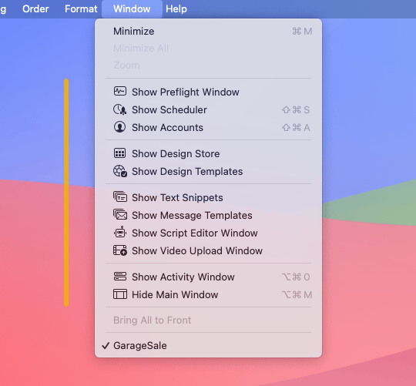Image resolution: width=416 pixels, height=386 pixels.
Task: Click the Accounts person icon
Action: [x=120, y=127]
